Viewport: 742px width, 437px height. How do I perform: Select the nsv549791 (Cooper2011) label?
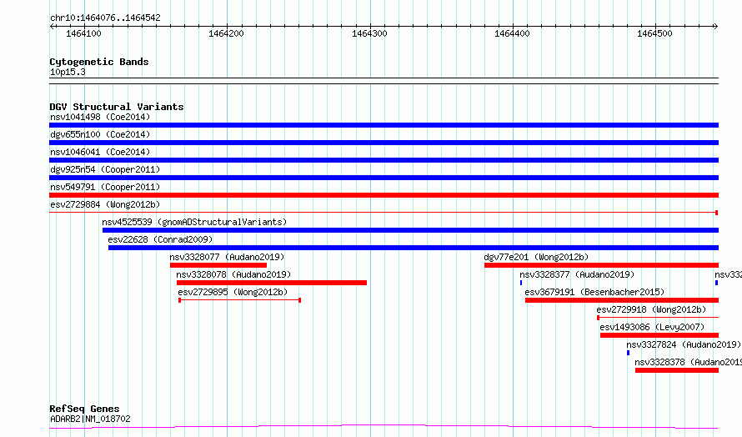(x=105, y=187)
